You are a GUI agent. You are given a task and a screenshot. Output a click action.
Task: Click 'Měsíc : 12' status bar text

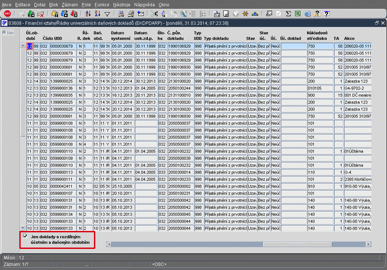(x=14, y=258)
